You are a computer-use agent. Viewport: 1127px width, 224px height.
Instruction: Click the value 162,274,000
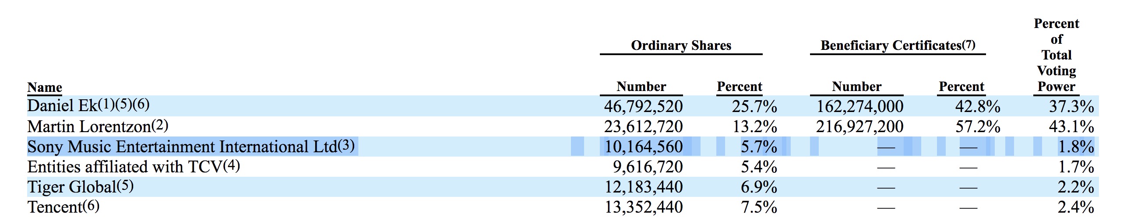(860, 106)
